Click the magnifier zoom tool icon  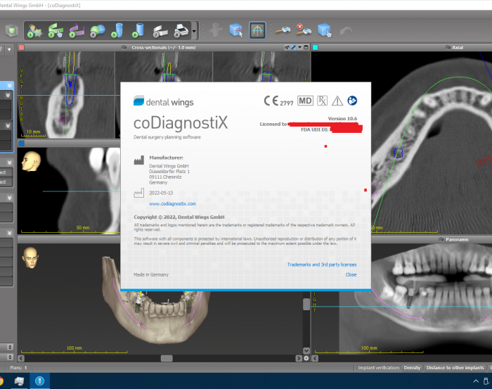[283, 30]
